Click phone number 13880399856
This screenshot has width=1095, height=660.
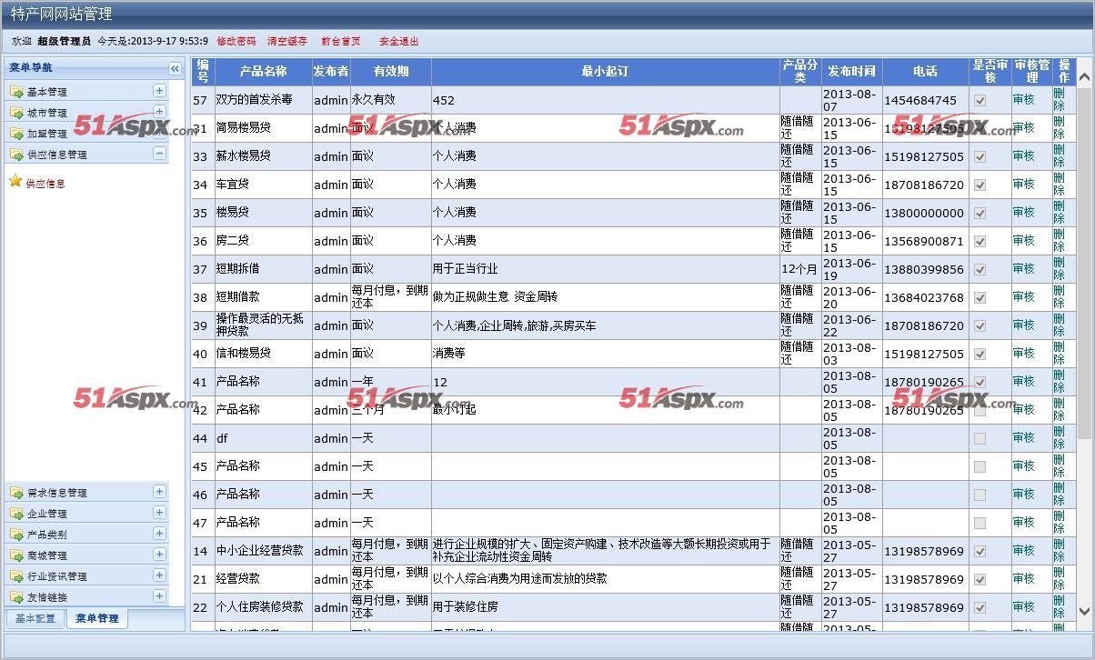924,270
